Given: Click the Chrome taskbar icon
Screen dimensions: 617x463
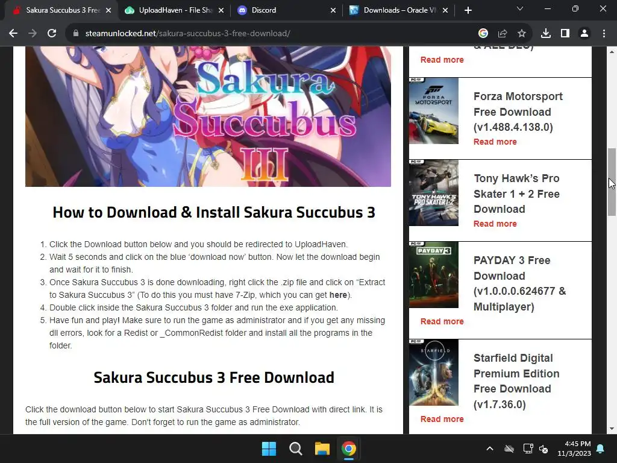Looking at the screenshot, I should click(x=349, y=449).
